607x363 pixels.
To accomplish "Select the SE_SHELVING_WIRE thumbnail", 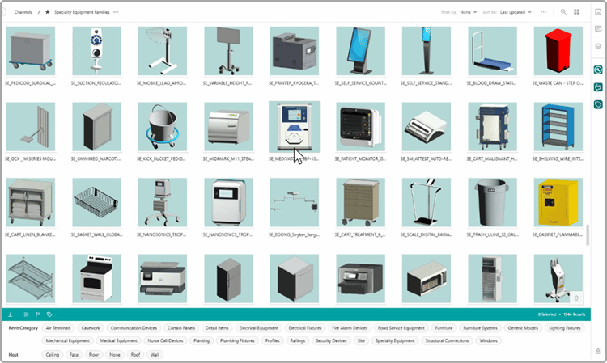I will click(x=558, y=126).
